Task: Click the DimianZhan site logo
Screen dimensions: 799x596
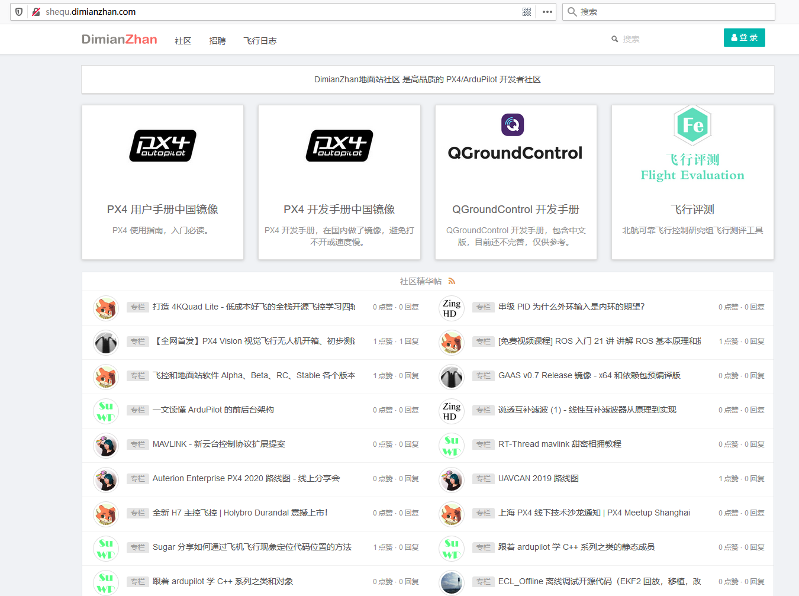Action: coord(119,39)
